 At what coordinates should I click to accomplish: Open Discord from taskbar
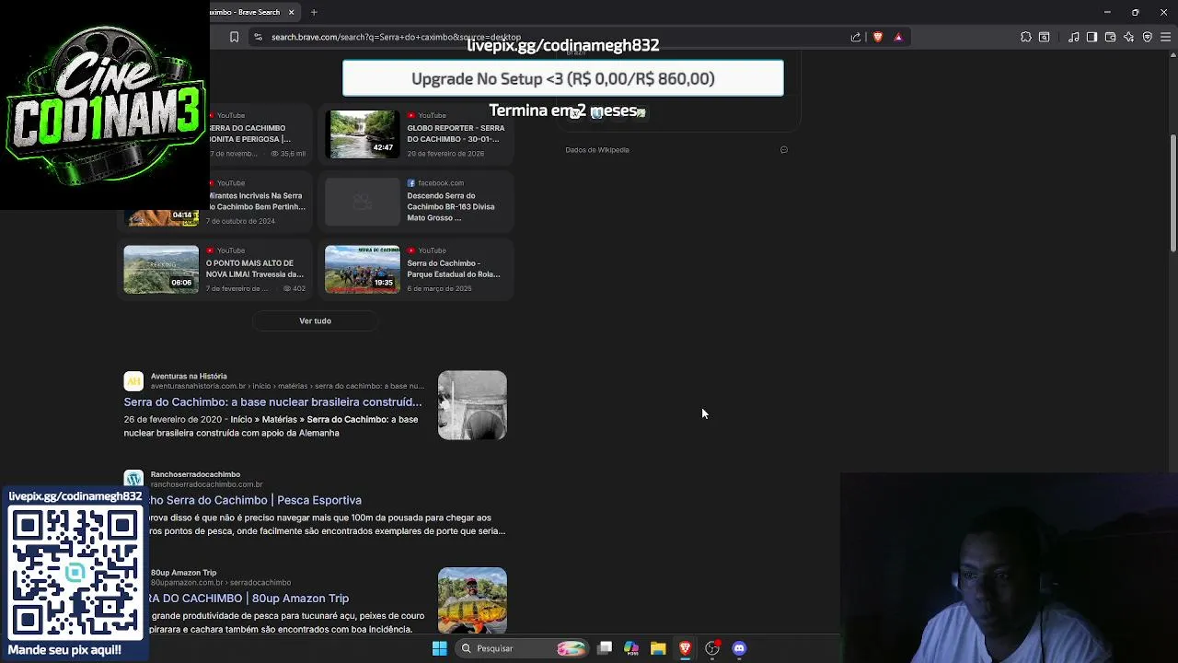(x=739, y=648)
